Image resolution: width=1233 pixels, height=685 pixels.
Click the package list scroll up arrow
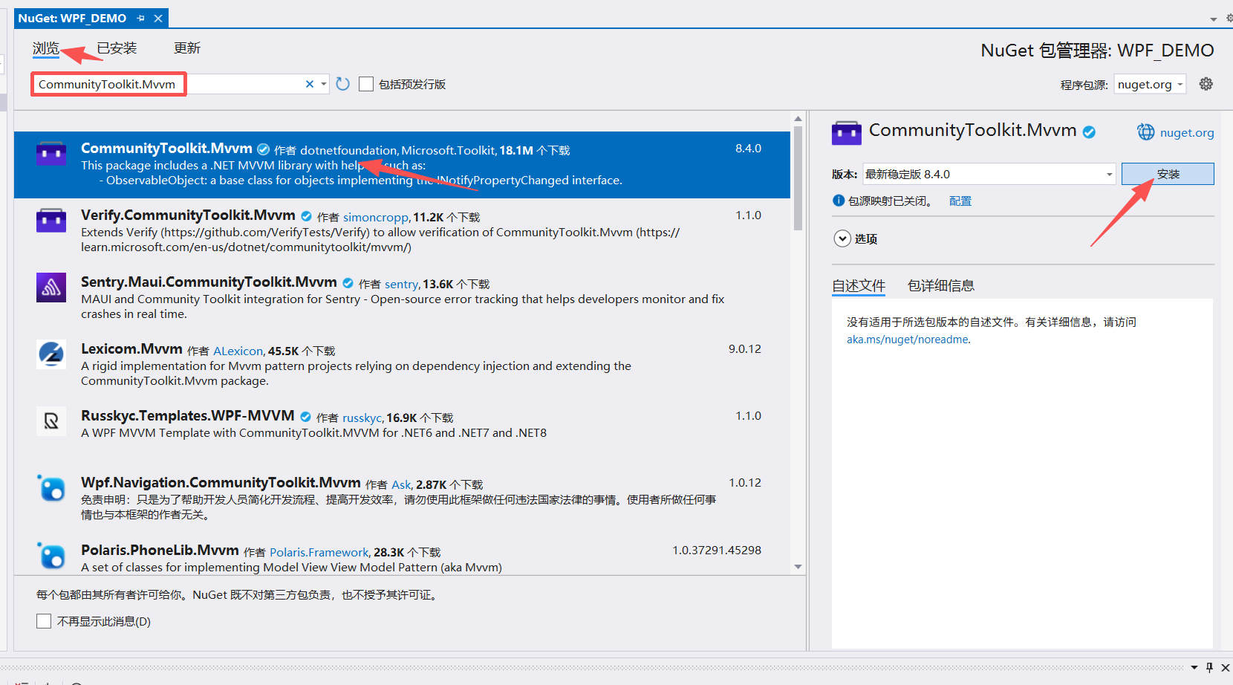tap(798, 119)
